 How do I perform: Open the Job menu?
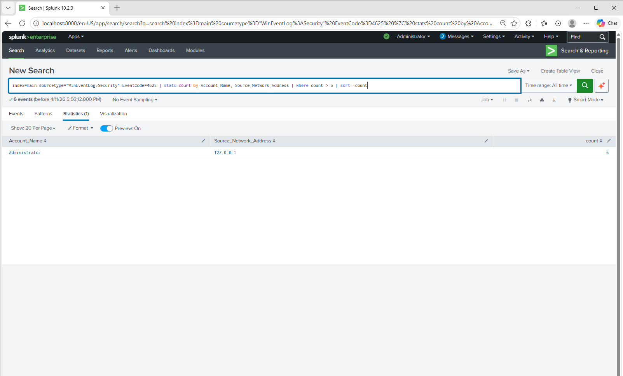click(x=487, y=100)
